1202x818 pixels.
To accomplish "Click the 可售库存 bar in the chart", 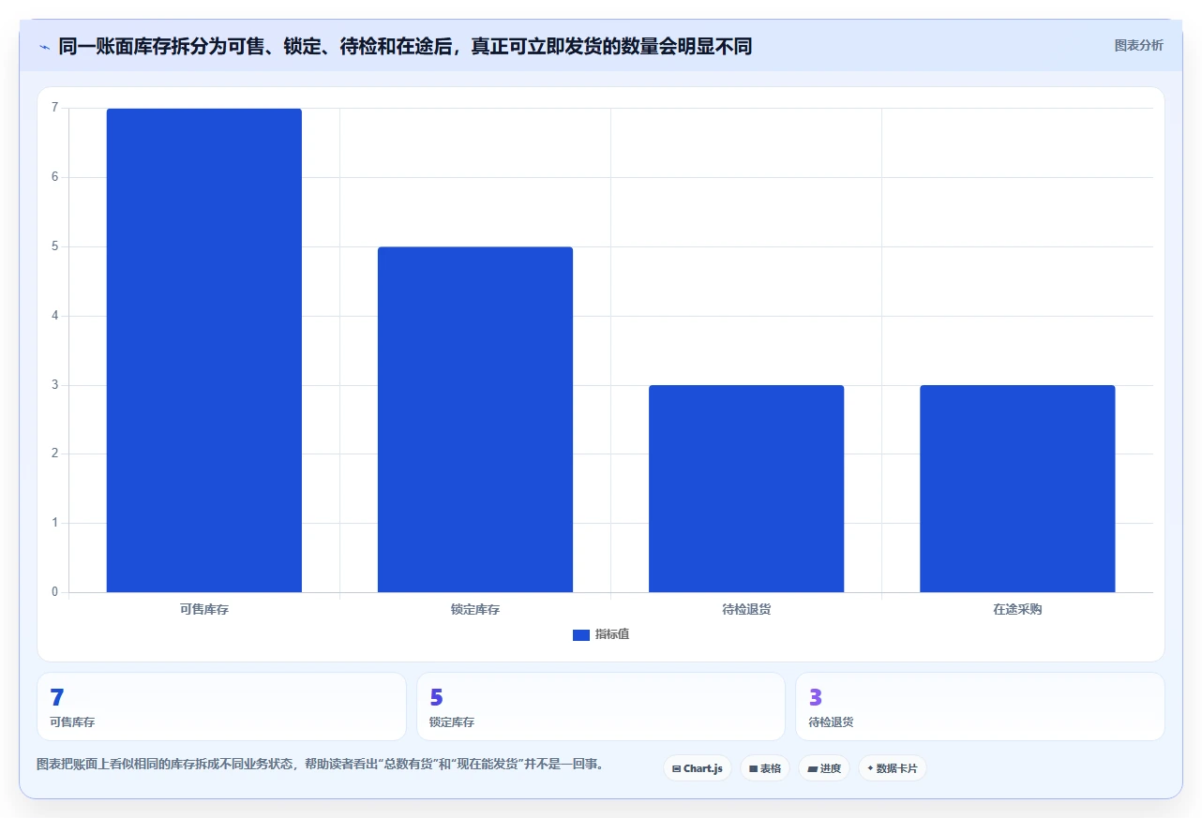I will pos(204,350).
